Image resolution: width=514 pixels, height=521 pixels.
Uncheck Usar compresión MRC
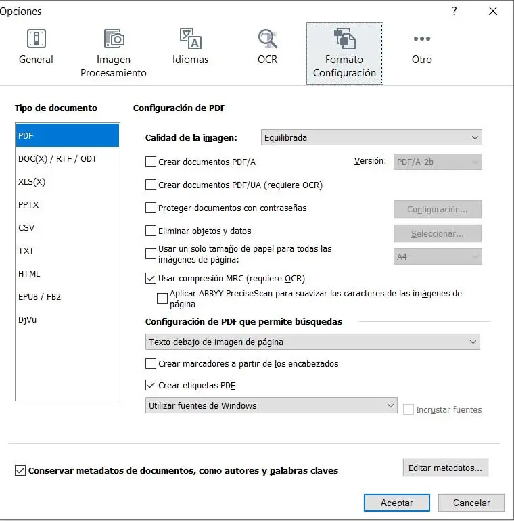151,278
